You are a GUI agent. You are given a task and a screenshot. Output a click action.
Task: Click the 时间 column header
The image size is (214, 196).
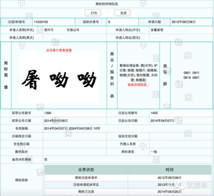170,170
